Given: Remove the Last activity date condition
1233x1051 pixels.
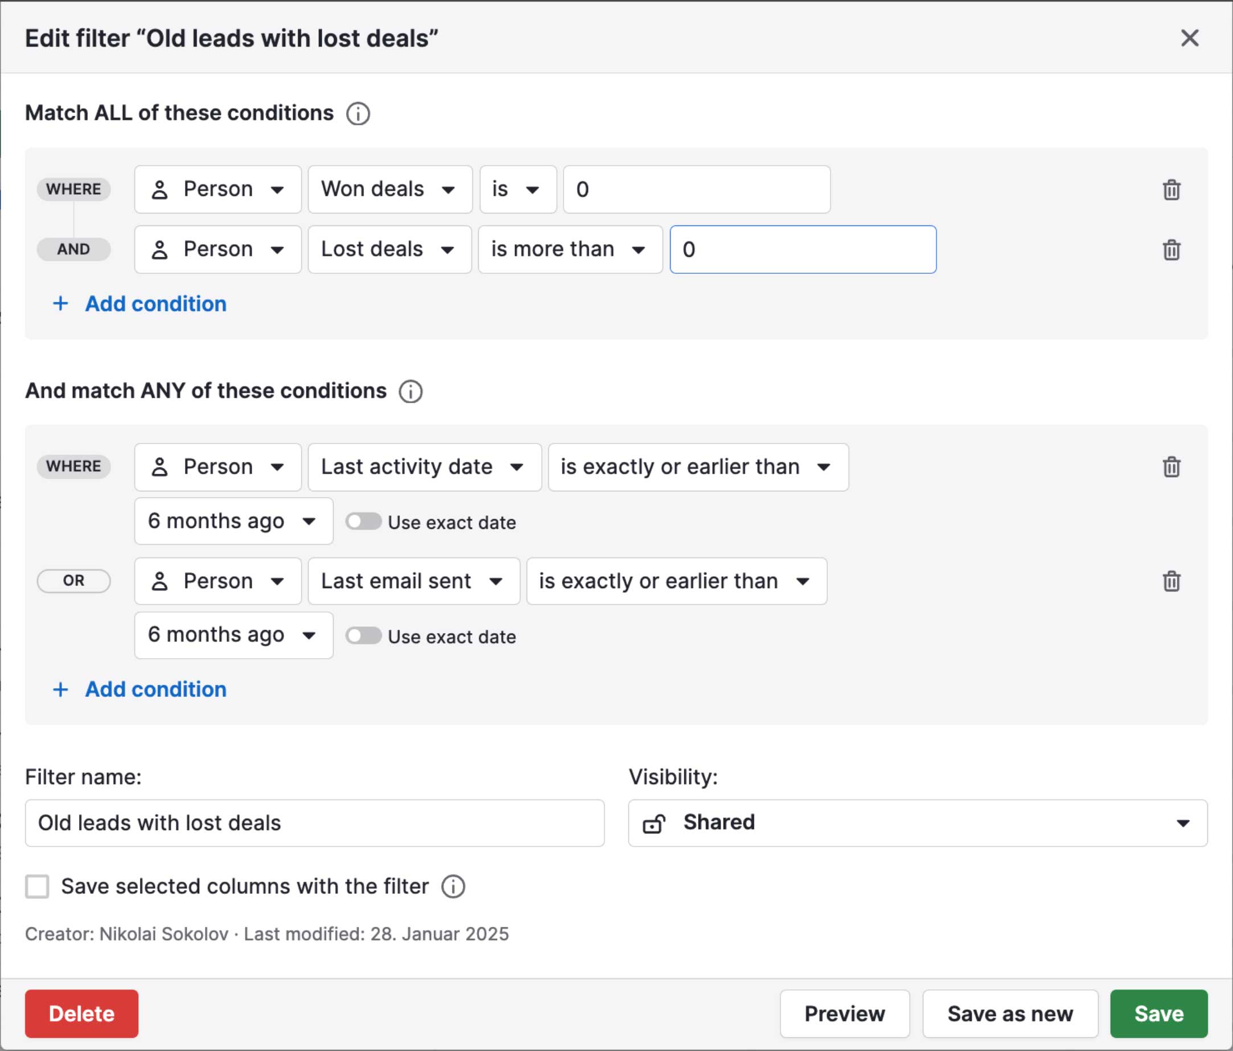Looking at the screenshot, I should tap(1170, 467).
